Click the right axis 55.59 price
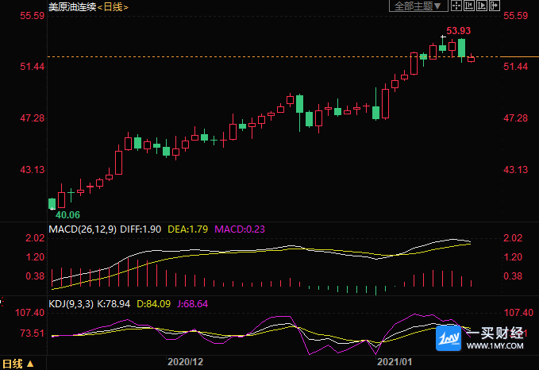 pyautogui.click(x=515, y=16)
